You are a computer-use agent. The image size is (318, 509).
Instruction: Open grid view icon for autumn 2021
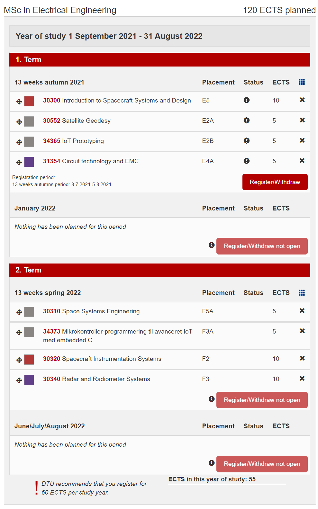302,82
